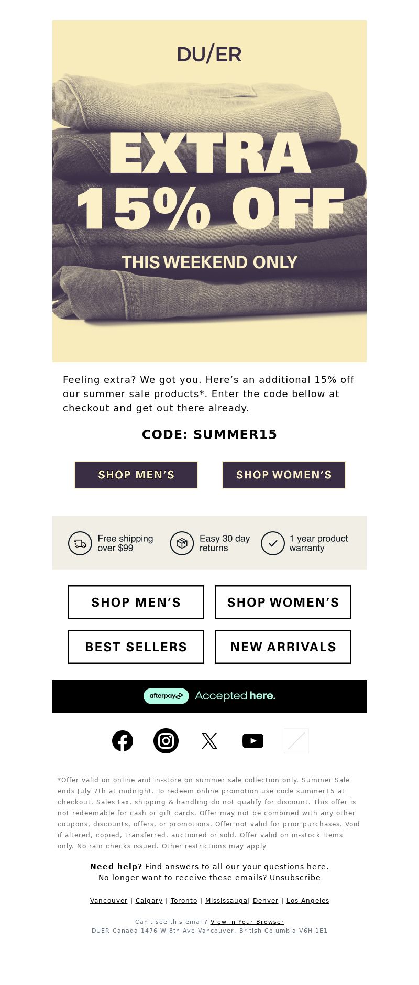
Task: Click the easy returns box icon
Action: tap(182, 543)
